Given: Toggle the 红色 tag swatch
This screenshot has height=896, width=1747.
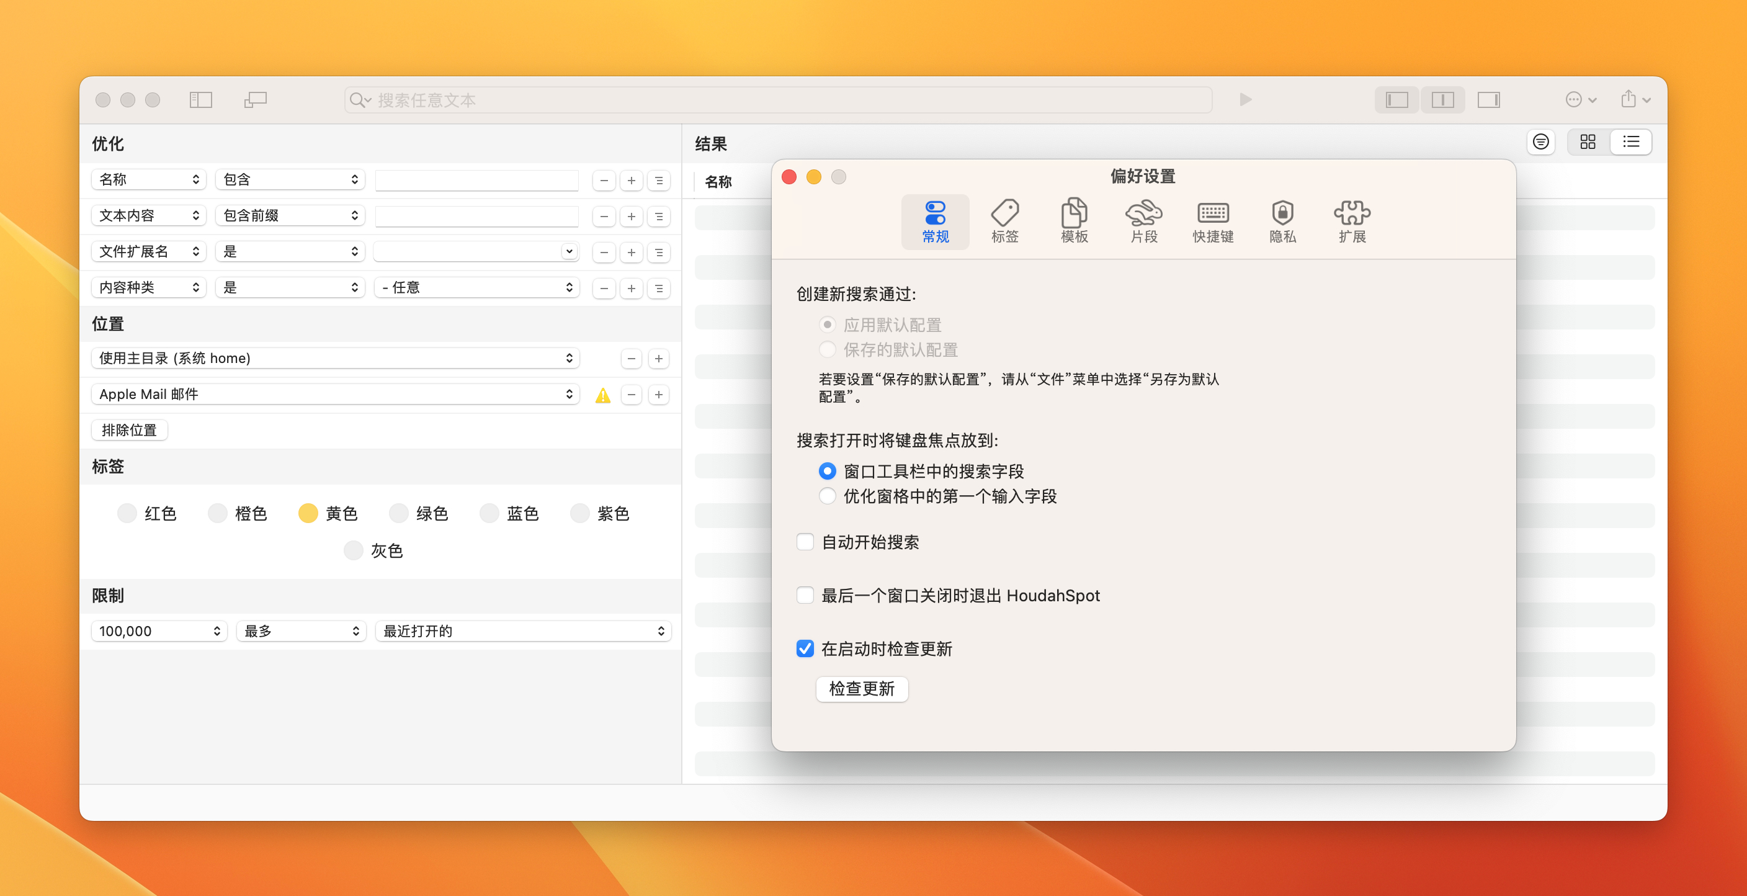Looking at the screenshot, I should pyautogui.click(x=127, y=513).
